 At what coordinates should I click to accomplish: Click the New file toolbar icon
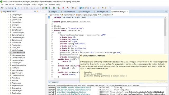(2, 8)
